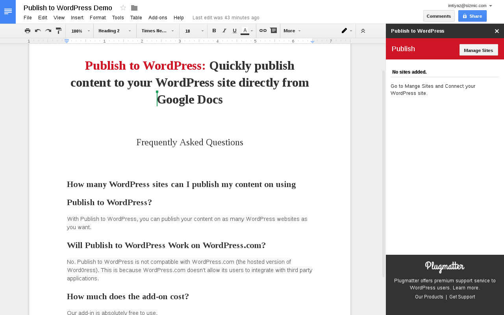
Task: Click the document vertical scrollbar
Action: tap(384, 174)
